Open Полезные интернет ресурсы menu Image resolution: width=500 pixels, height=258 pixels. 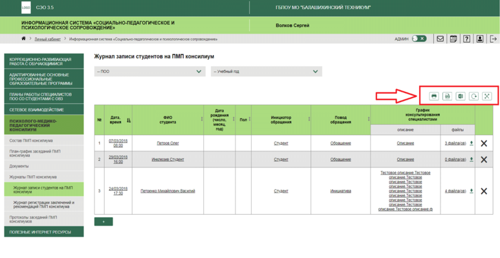point(44,232)
